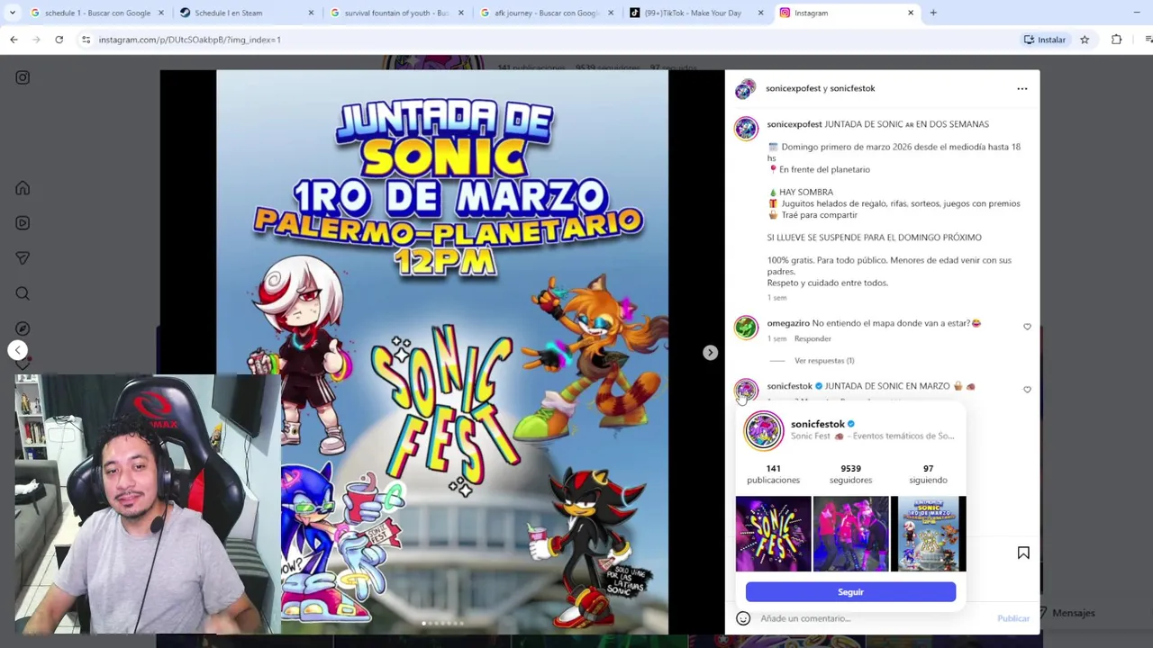The height and width of the screenshot is (648, 1153).
Task: Open the Reels icon in Instagram sidebar
Action: [23, 223]
